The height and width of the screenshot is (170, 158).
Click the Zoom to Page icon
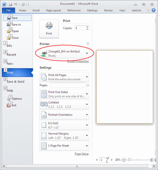[155, 160]
